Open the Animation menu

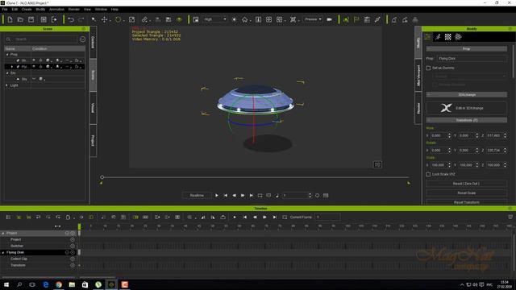pyautogui.click(x=56, y=10)
